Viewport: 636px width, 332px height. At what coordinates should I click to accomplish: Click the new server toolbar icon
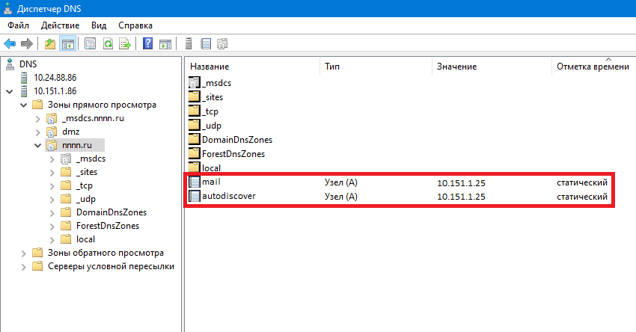point(189,43)
